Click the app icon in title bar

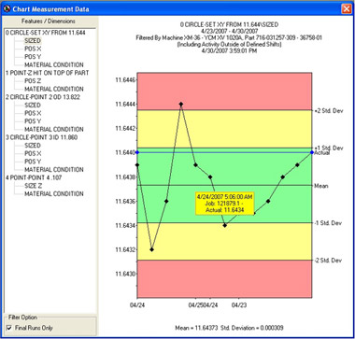tap(7, 9)
